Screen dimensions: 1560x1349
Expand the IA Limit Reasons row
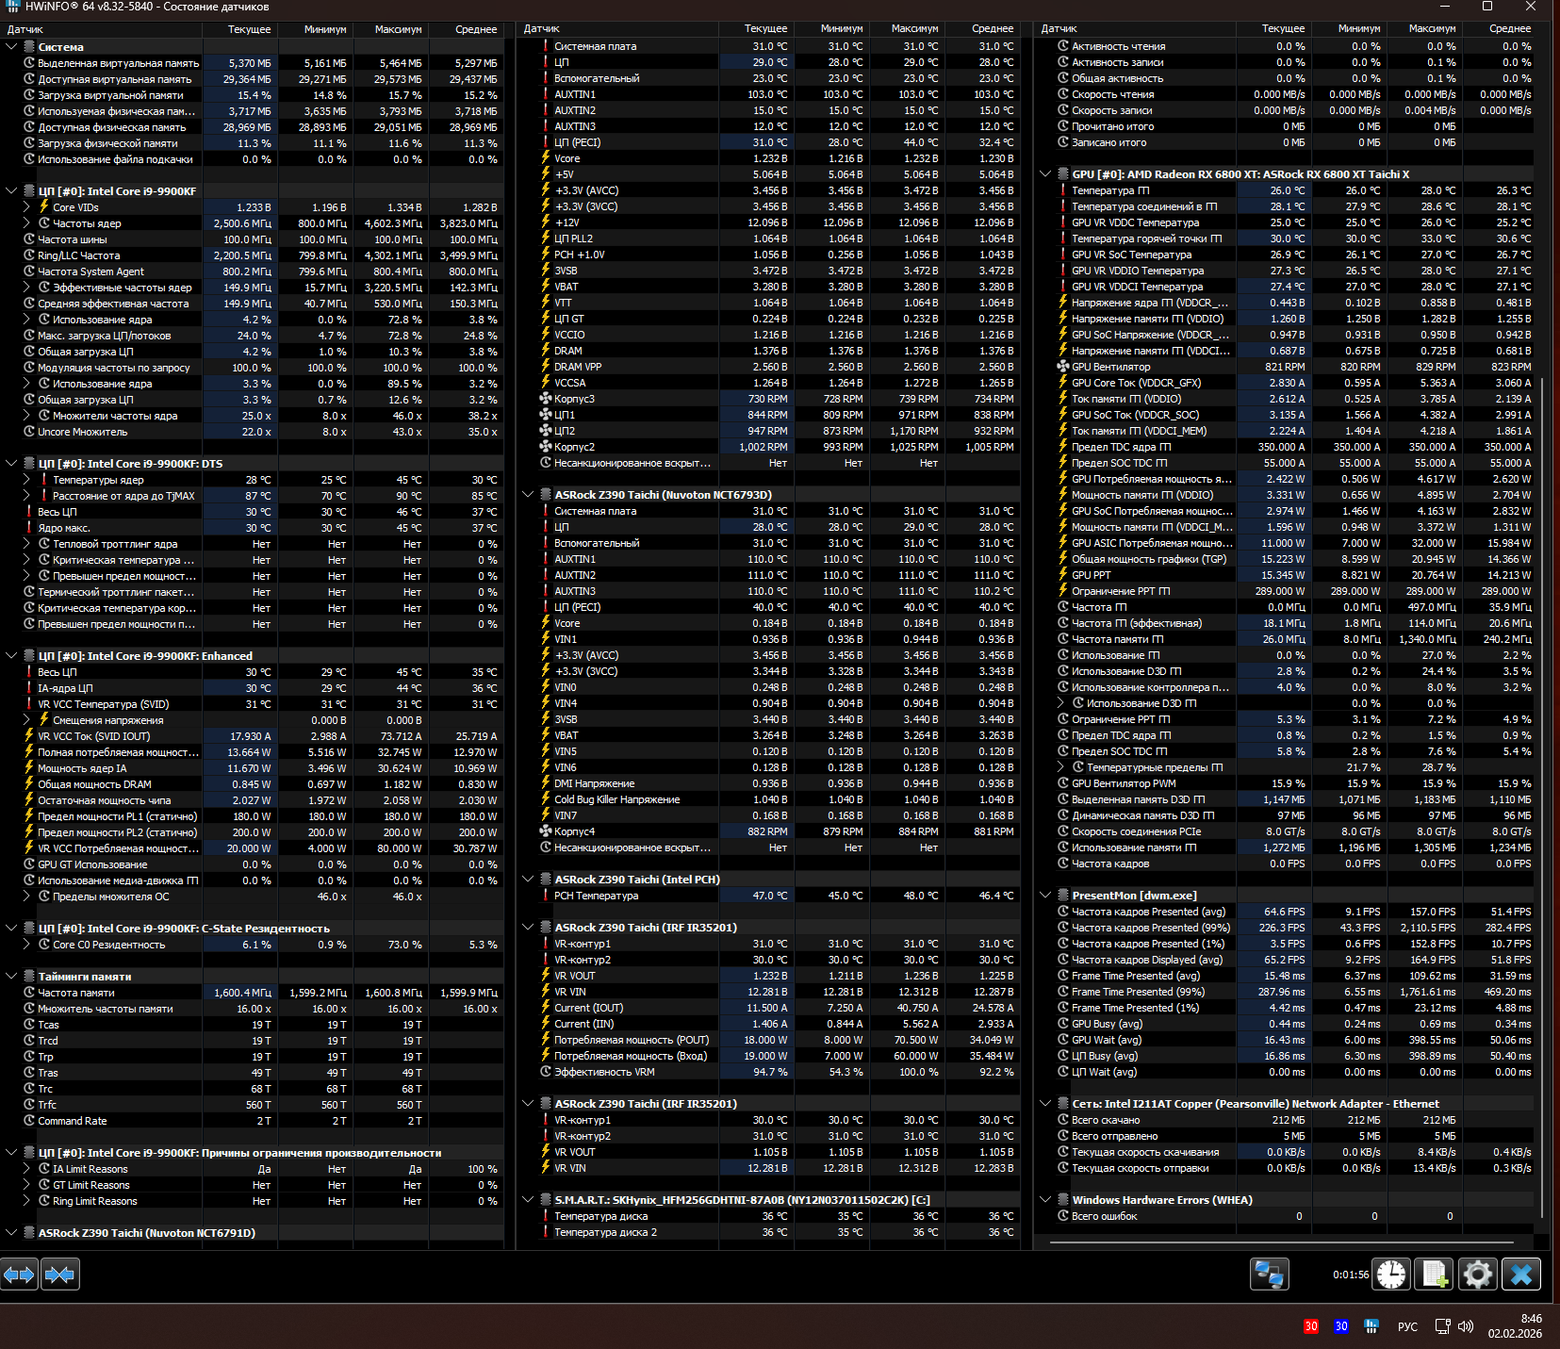point(27,1169)
